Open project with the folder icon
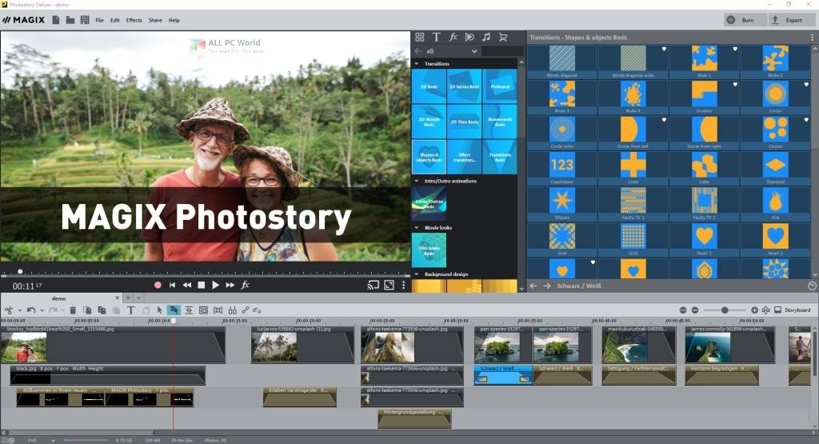The height and width of the screenshot is (444, 819). [70, 20]
